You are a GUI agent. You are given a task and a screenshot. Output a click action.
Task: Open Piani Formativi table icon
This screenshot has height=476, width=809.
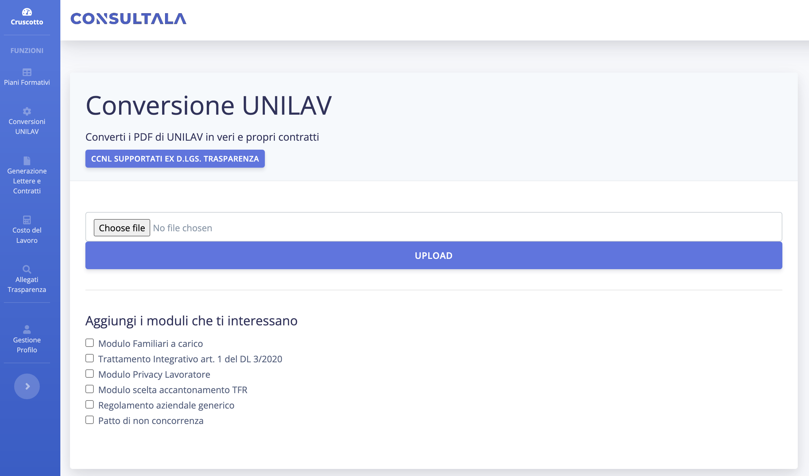tap(27, 72)
